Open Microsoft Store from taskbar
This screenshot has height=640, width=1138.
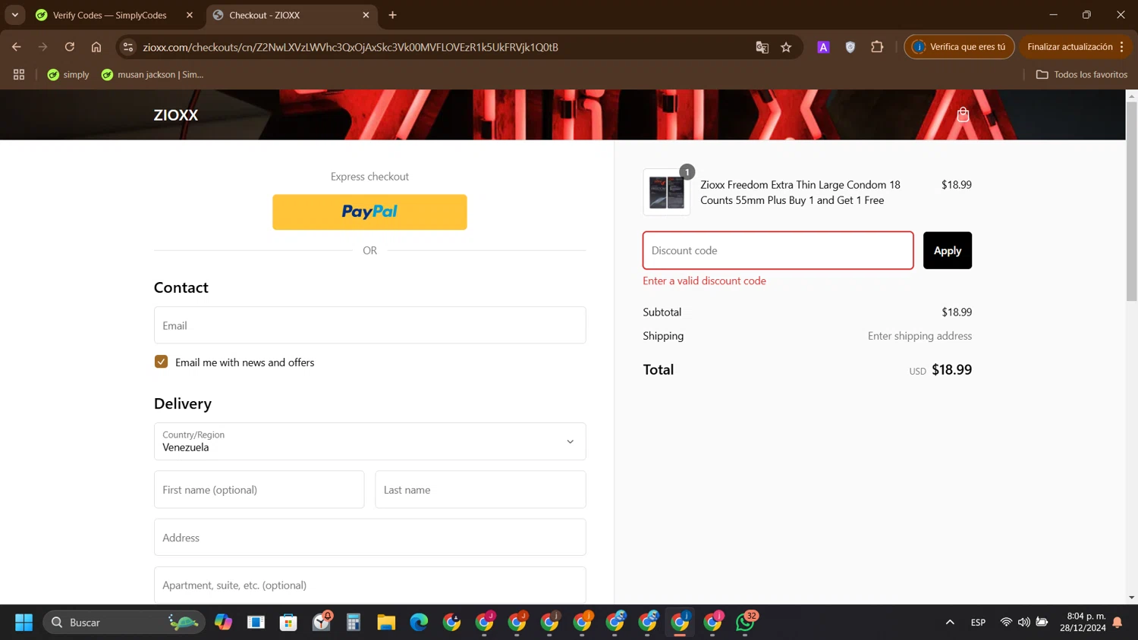pos(288,623)
